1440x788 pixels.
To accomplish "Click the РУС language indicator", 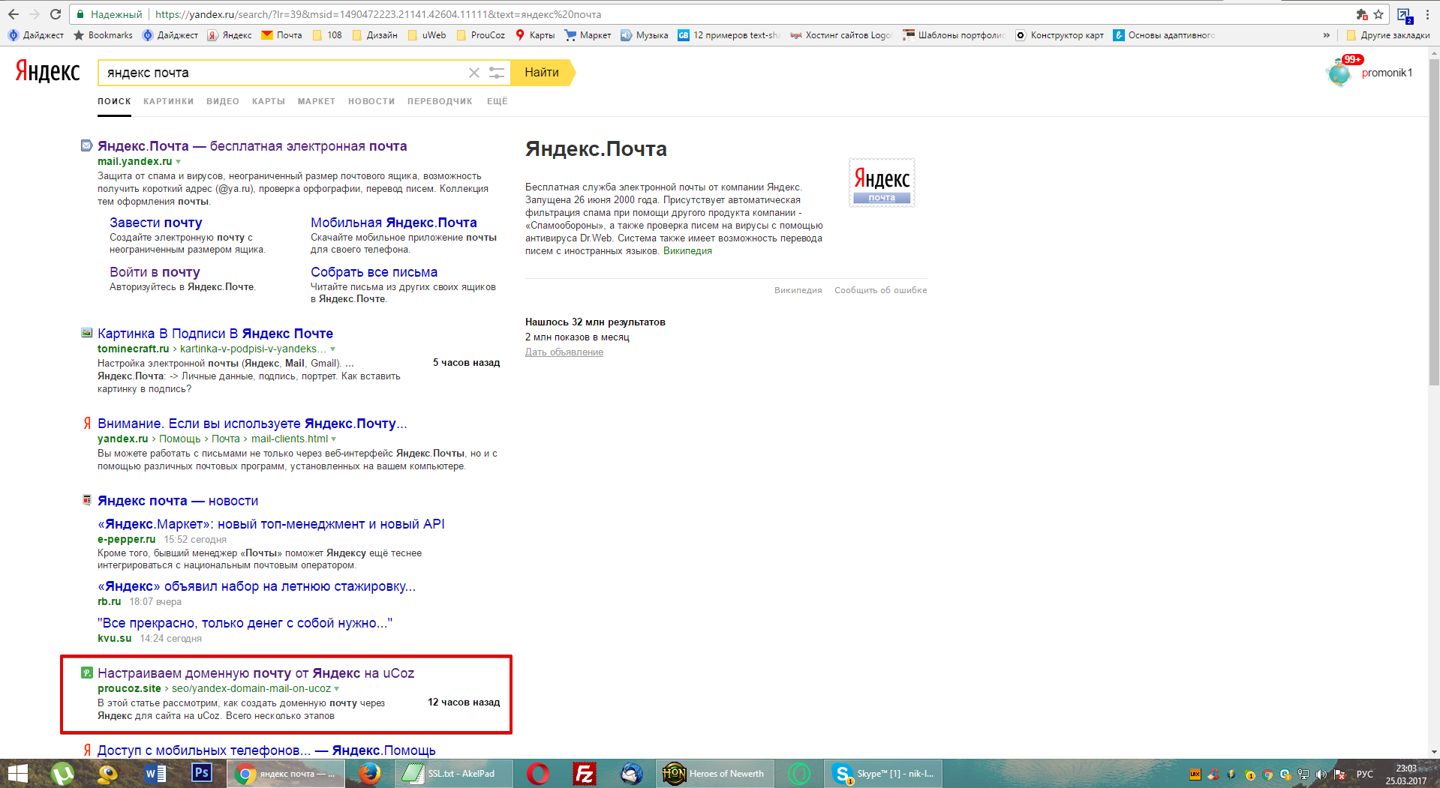I will (x=1364, y=775).
